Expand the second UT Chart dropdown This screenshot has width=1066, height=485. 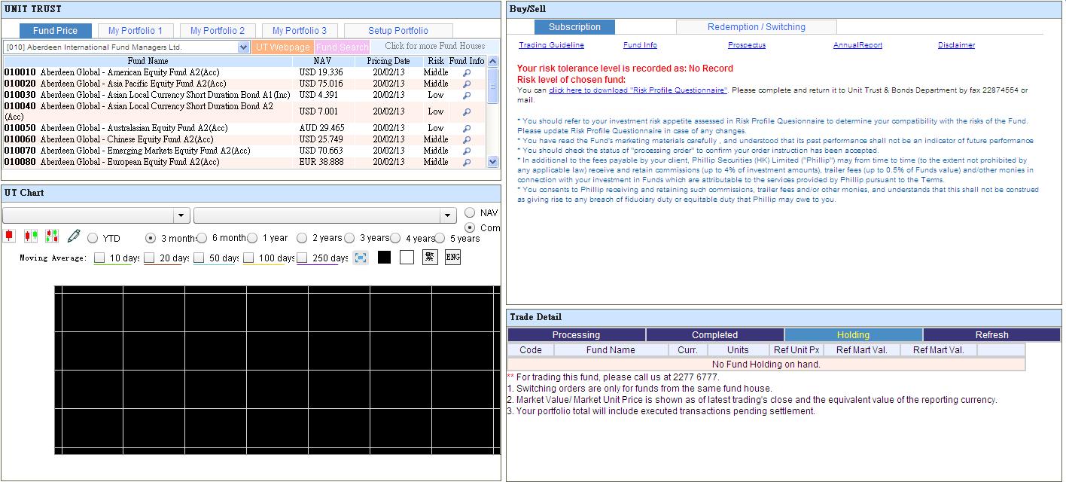point(448,216)
